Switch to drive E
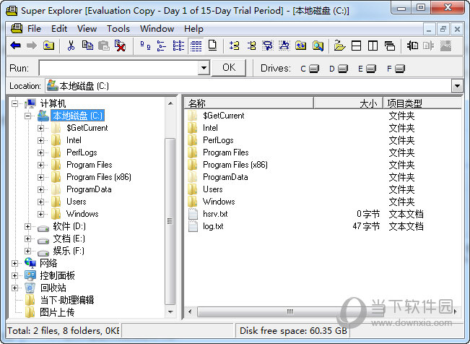The height and width of the screenshot is (344, 470). coord(367,69)
